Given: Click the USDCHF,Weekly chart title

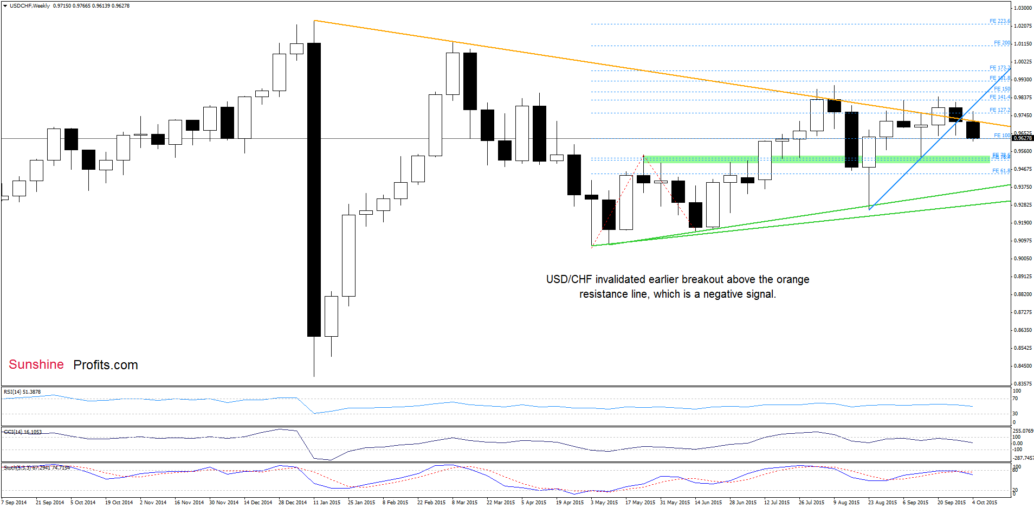Looking at the screenshot, I should [30, 6].
